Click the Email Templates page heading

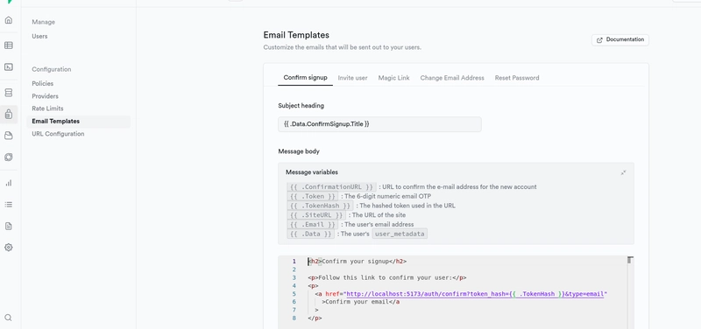point(296,35)
